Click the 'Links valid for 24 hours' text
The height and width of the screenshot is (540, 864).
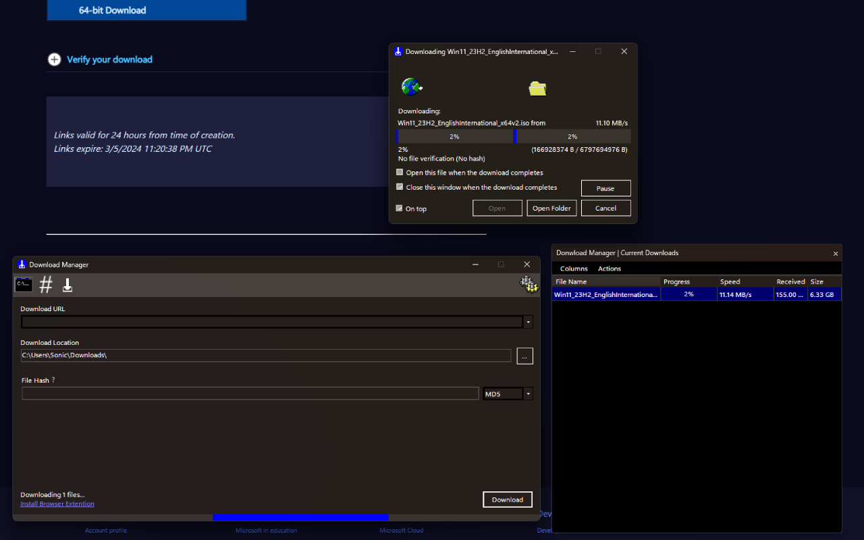tap(144, 135)
